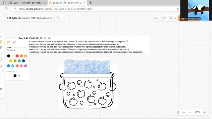Pick the light blue color swatch

[13, 66]
